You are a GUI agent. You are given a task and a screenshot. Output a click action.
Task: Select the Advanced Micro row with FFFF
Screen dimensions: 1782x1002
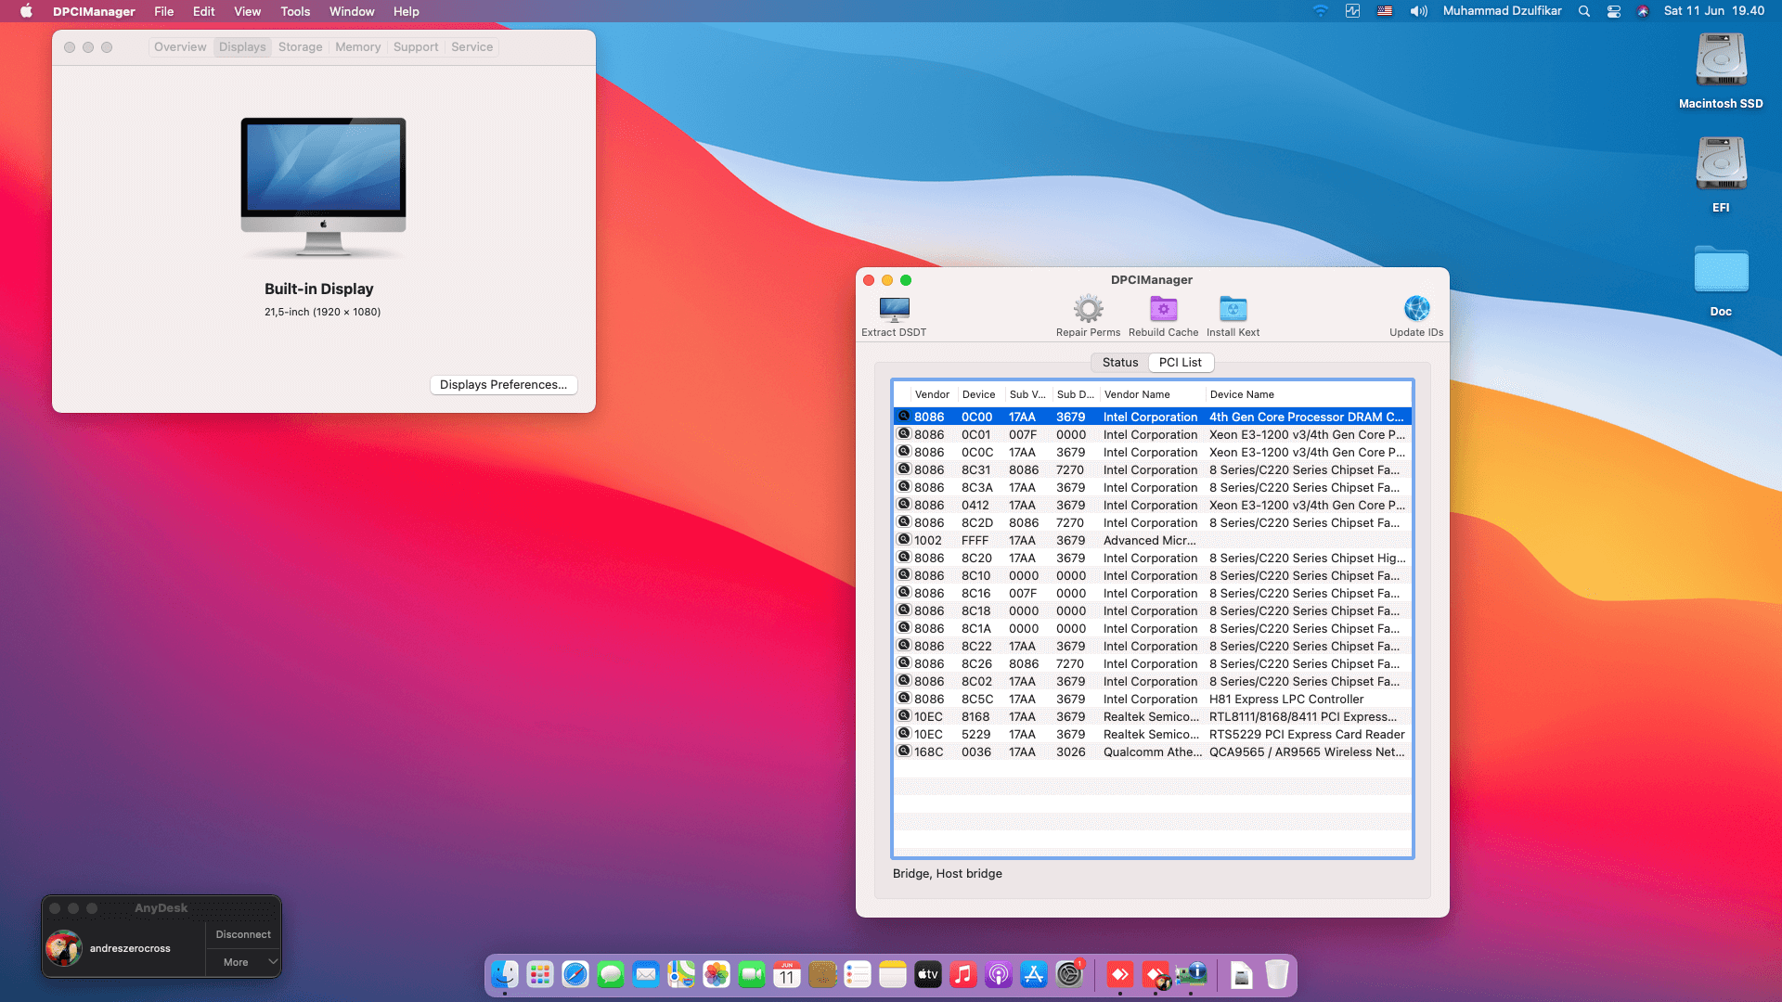pyautogui.click(x=1153, y=540)
